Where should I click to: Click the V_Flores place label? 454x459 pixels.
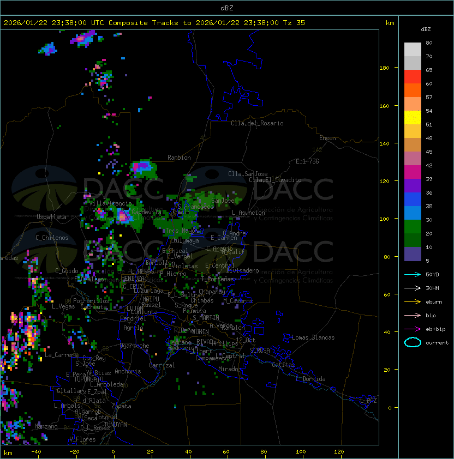(82, 439)
